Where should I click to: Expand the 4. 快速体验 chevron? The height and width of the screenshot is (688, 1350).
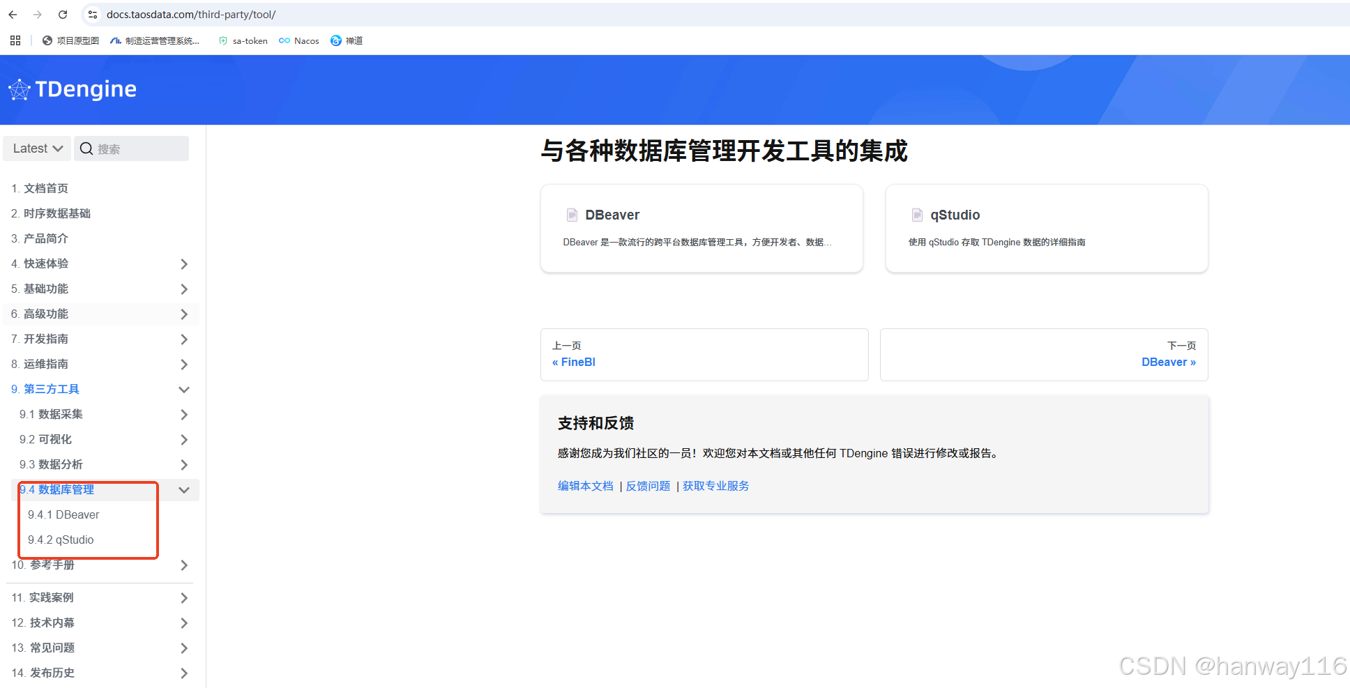click(184, 263)
